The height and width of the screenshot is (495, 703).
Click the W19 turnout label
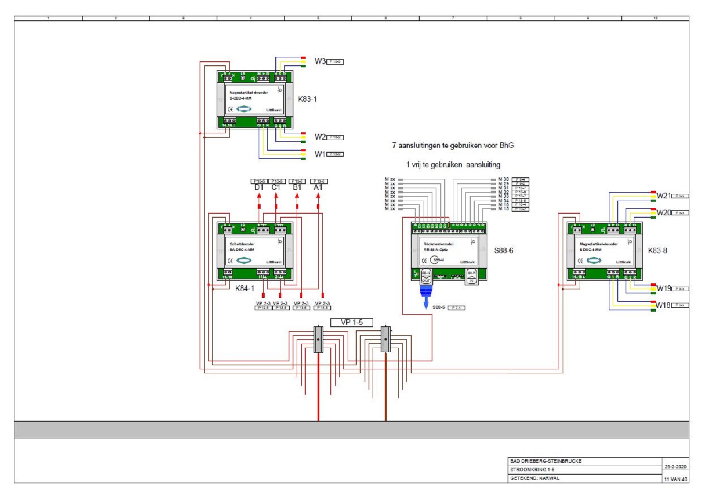pos(664,288)
